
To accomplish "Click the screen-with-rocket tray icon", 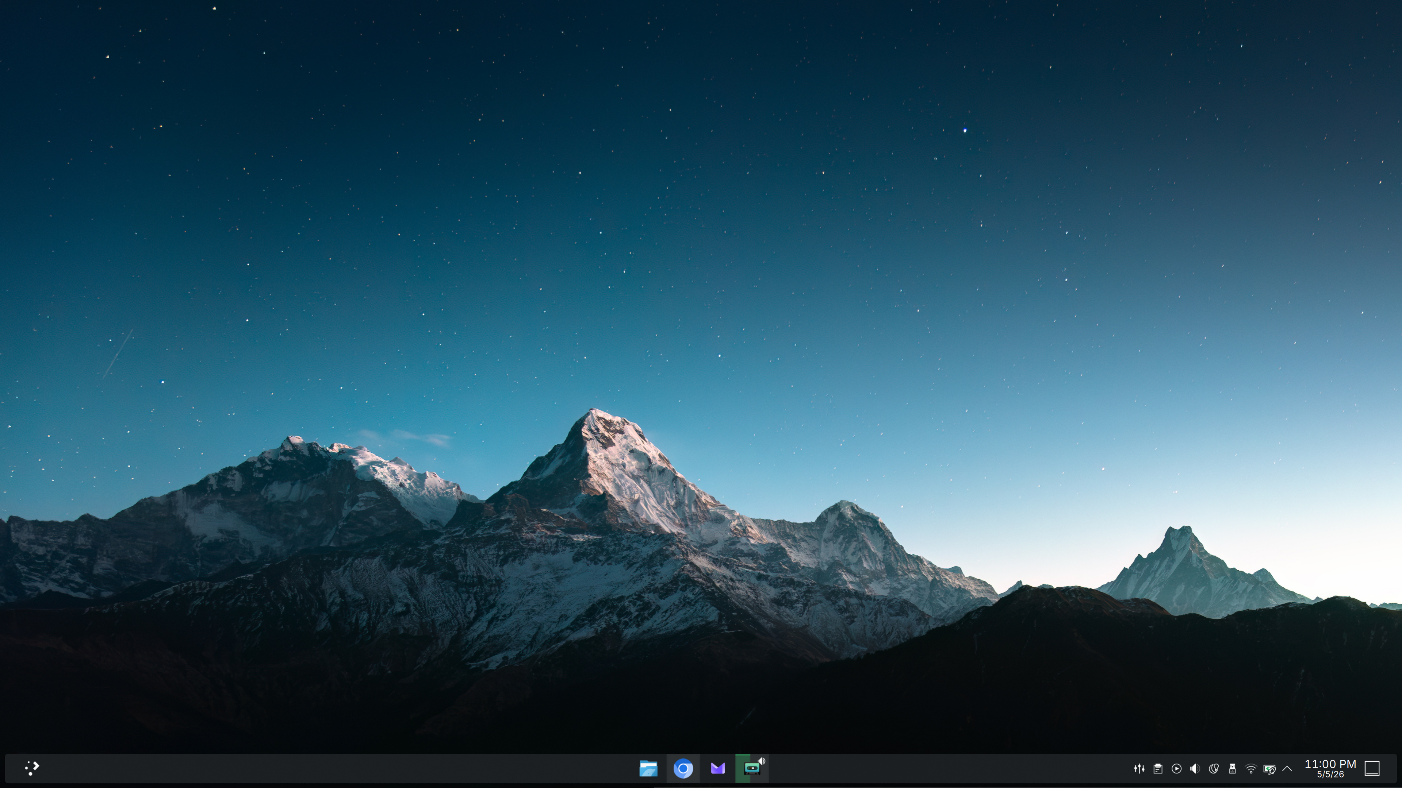I will coord(1269,768).
